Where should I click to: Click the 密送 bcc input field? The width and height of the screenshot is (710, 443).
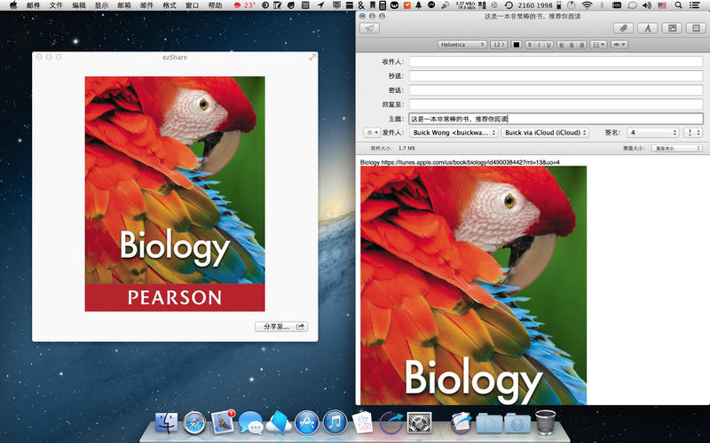[556, 90]
